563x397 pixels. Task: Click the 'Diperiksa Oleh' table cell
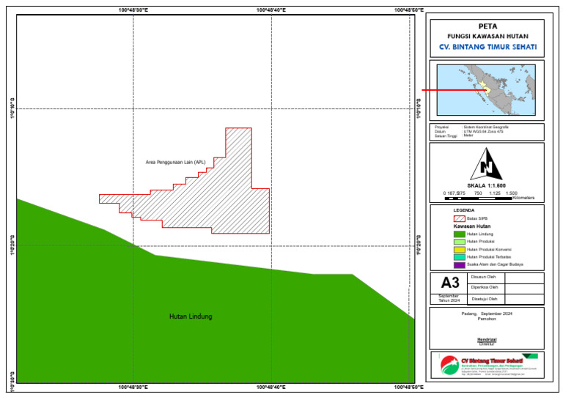click(x=486, y=288)
